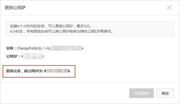Select the ChangePublicIp instance name

click(29, 48)
